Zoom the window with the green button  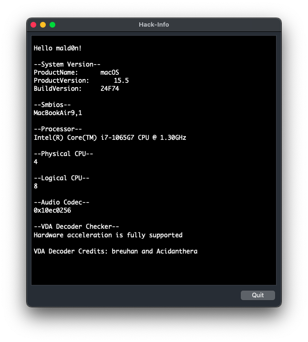52,25
